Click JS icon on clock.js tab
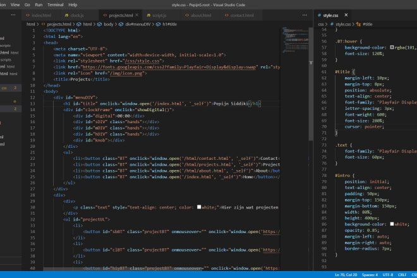This screenshot has height=278, width=417. click(x=66, y=15)
